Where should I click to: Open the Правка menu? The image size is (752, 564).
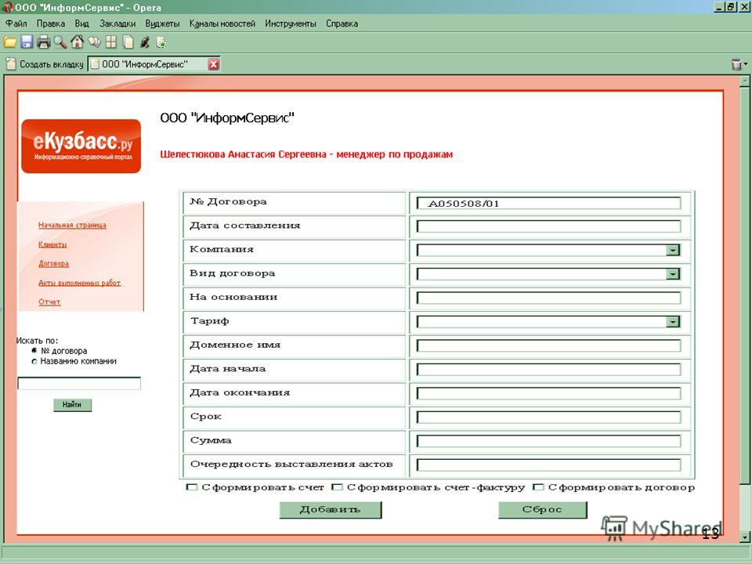pos(51,23)
